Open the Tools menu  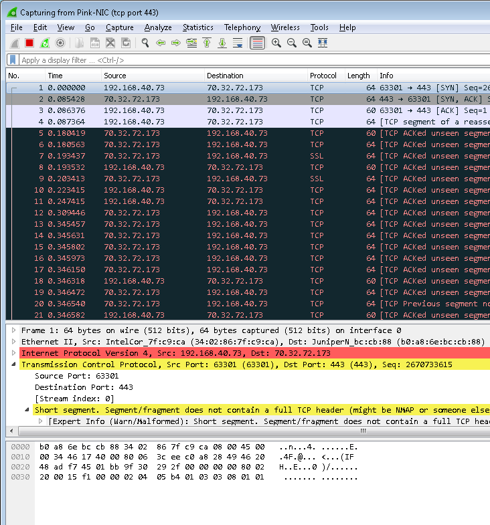click(x=319, y=27)
